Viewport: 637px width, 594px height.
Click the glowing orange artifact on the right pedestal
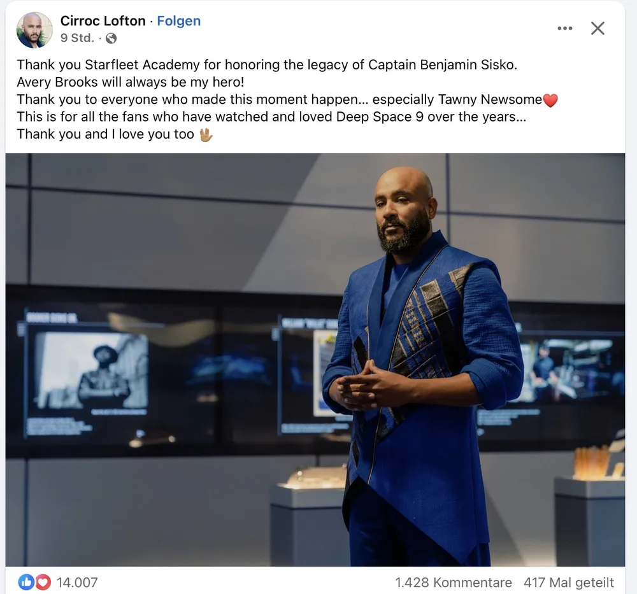(592, 462)
